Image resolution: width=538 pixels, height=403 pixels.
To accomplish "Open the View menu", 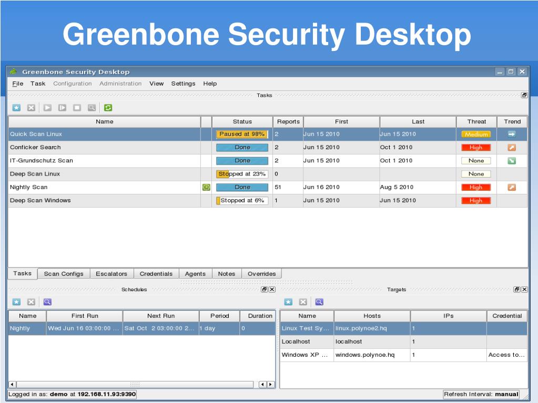I will (157, 84).
